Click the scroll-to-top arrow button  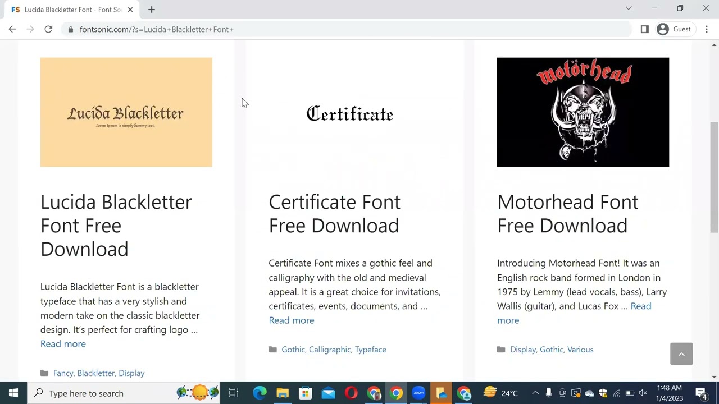pos(681,353)
